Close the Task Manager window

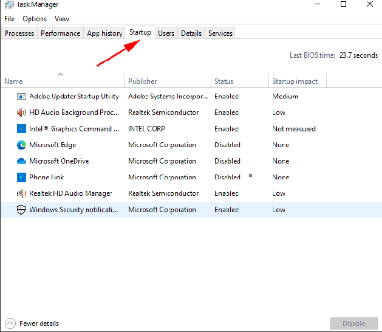[x=370, y=4]
